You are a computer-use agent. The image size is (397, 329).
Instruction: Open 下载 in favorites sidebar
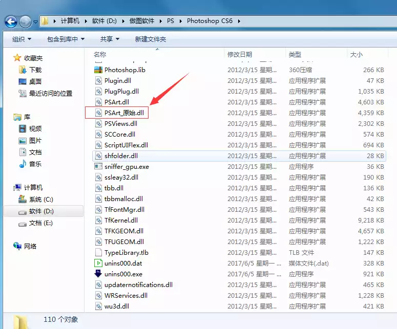coord(35,70)
